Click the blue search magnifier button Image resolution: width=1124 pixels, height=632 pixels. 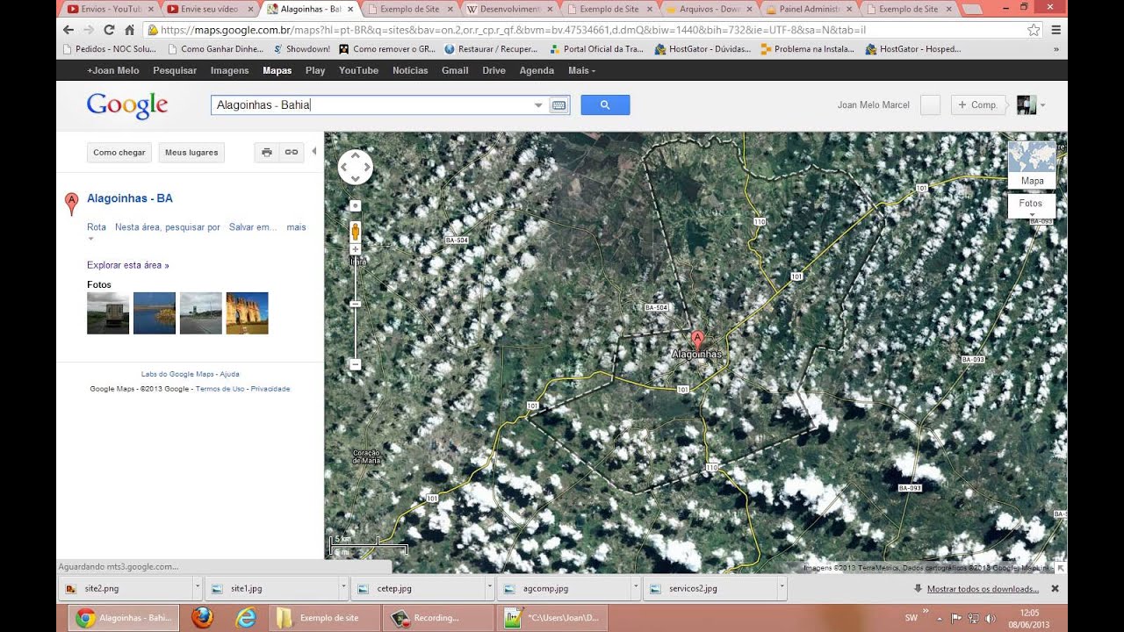click(605, 105)
